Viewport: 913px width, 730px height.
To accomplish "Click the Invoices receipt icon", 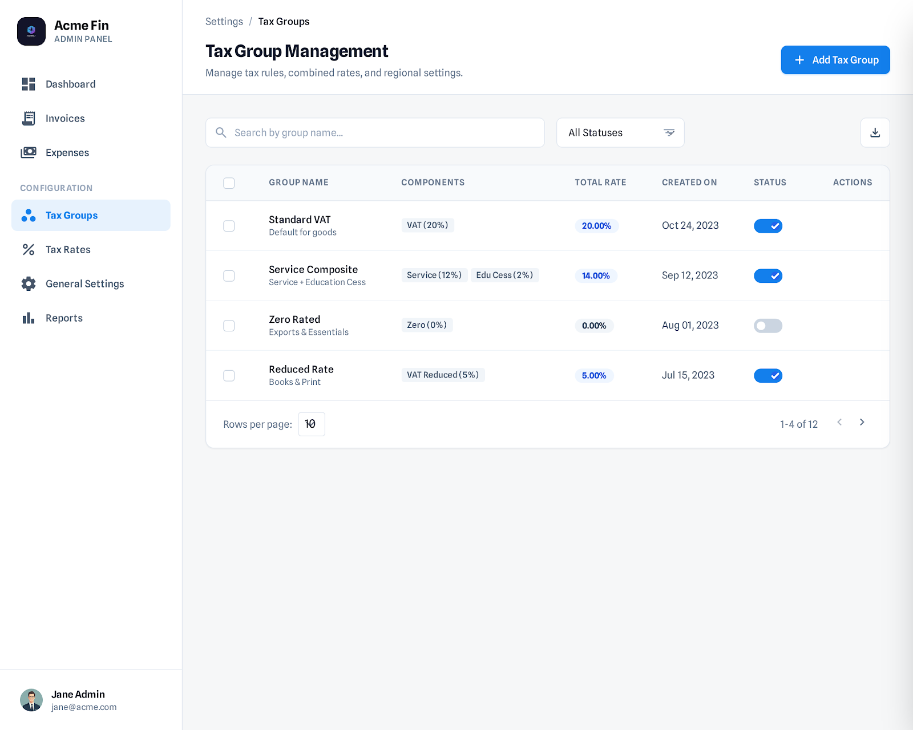I will (x=29, y=118).
